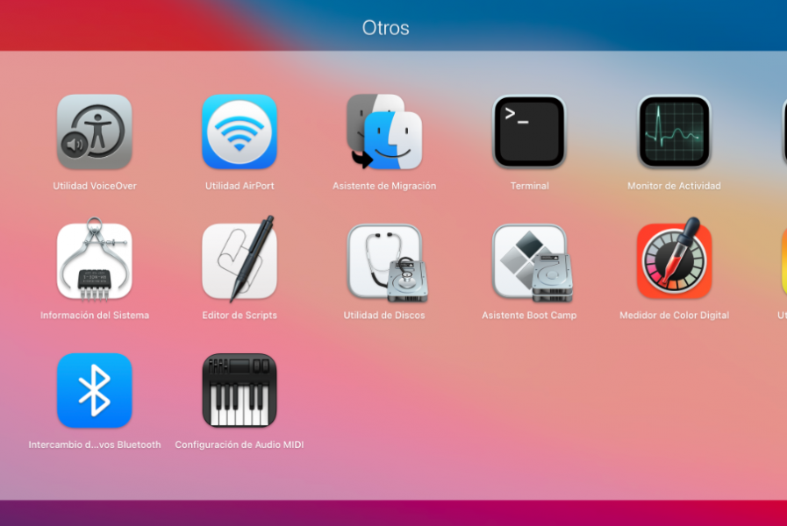
Task: Launch Utilidad AirPort Wi-Fi icon
Action: [240, 131]
